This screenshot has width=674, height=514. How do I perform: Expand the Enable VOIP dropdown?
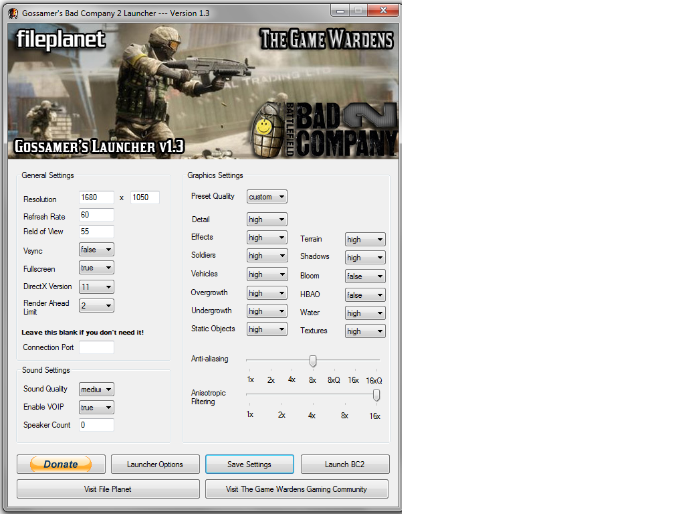[96, 408]
